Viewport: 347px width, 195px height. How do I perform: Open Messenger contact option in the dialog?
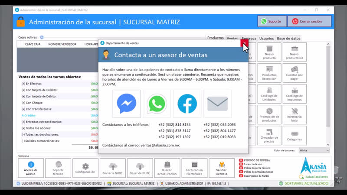coord(127,104)
